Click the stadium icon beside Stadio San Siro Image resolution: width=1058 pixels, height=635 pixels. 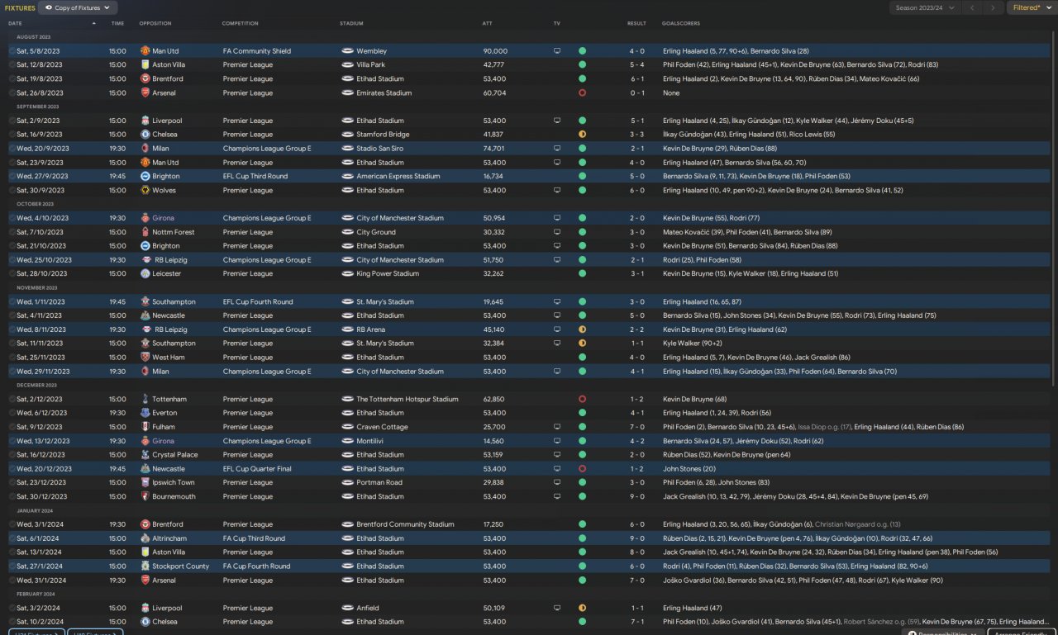[347, 149]
